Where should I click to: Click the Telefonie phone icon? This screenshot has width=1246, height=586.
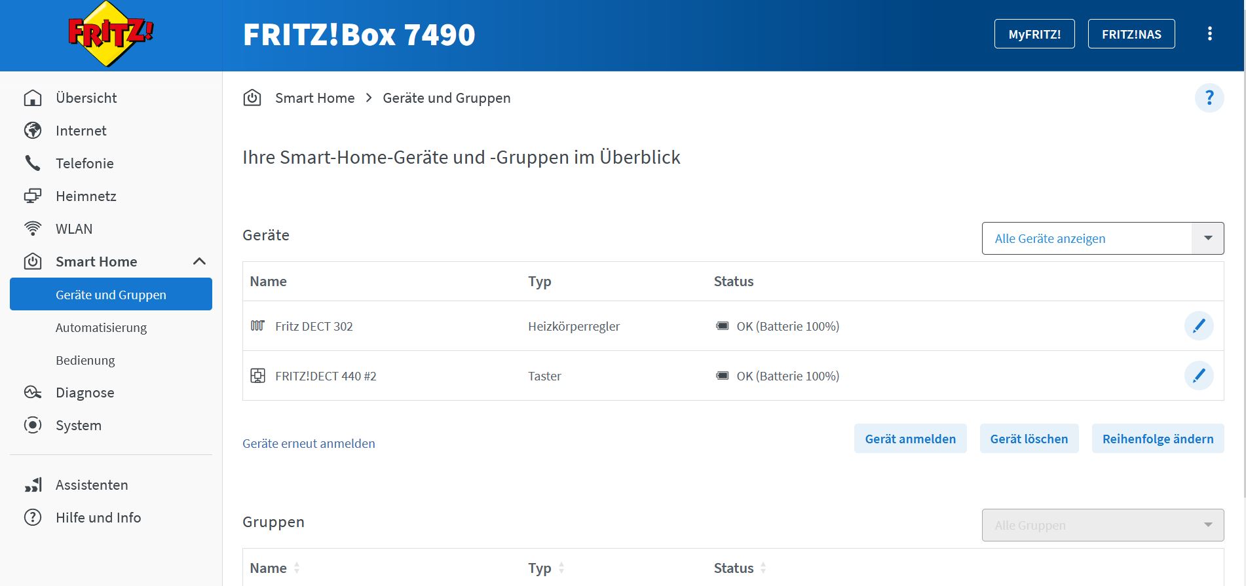[x=33, y=164]
